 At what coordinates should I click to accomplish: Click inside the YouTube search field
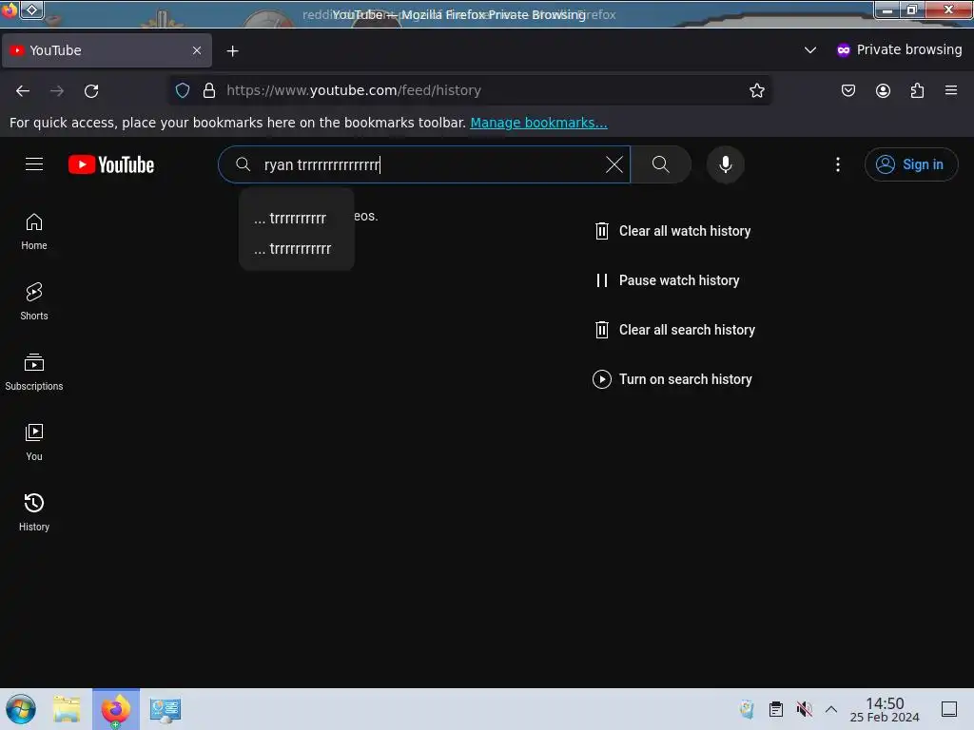point(423,164)
